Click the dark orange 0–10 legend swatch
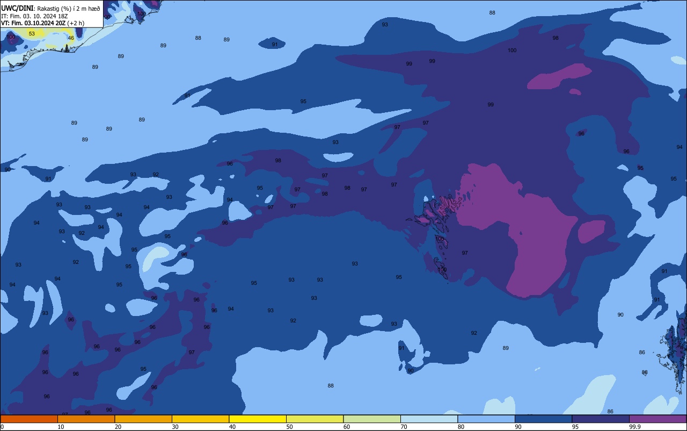Screen dimensions: 687x431 pyautogui.click(x=29, y=419)
